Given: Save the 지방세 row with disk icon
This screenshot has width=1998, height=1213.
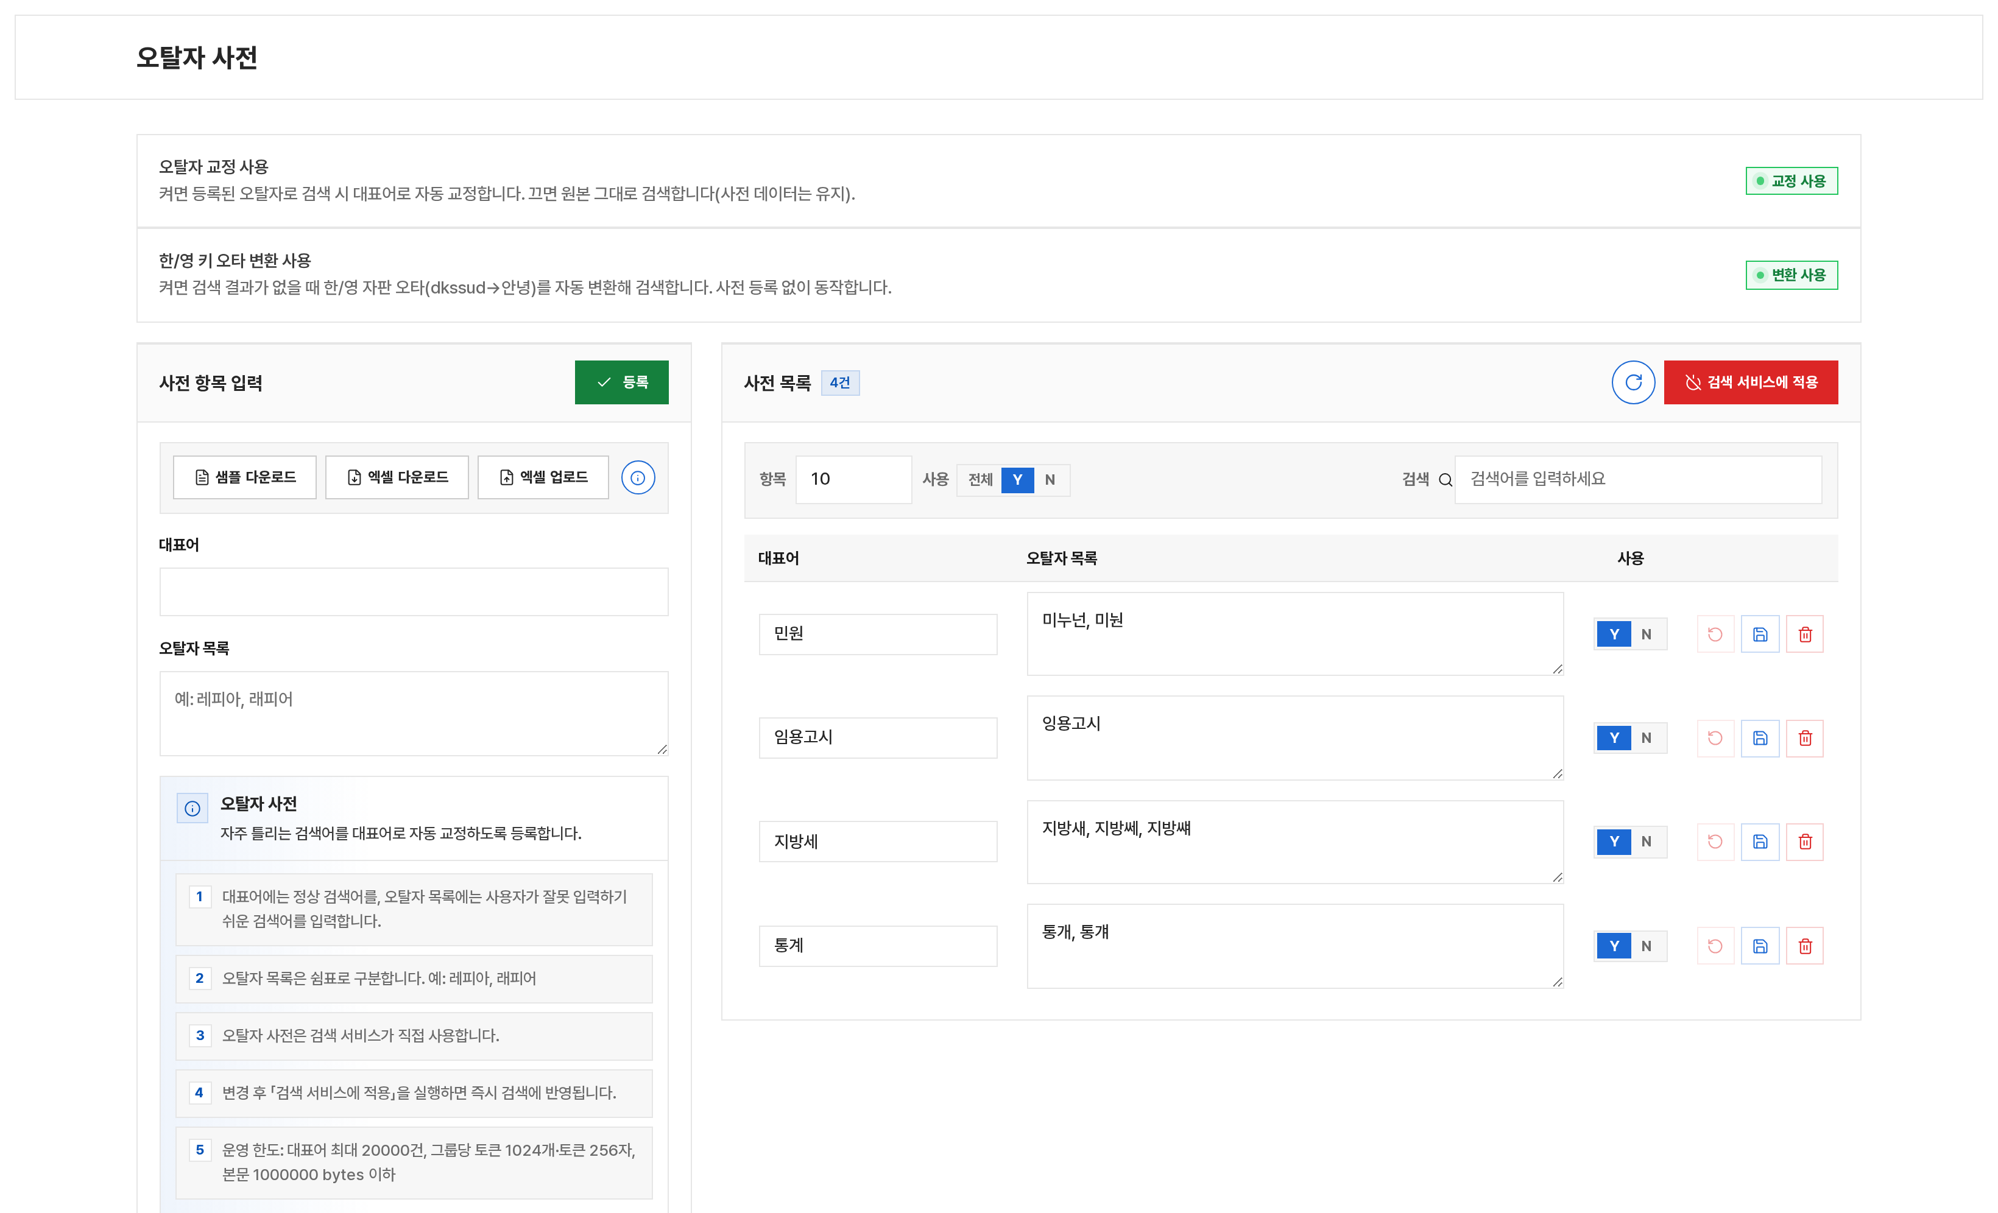Looking at the screenshot, I should [x=1760, y=842].
